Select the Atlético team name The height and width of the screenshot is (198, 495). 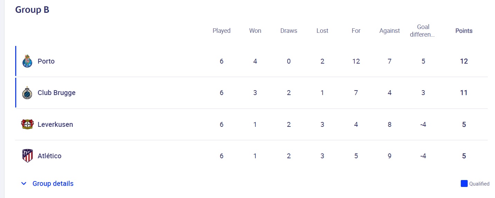click(x=49, y=156)
